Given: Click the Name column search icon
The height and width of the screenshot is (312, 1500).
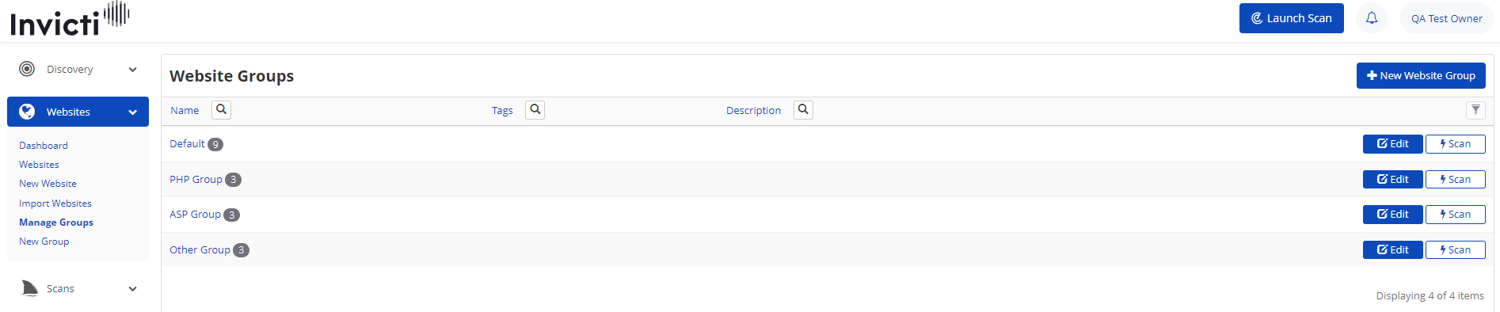Looking at the screenshot, I should click(222, 110).
